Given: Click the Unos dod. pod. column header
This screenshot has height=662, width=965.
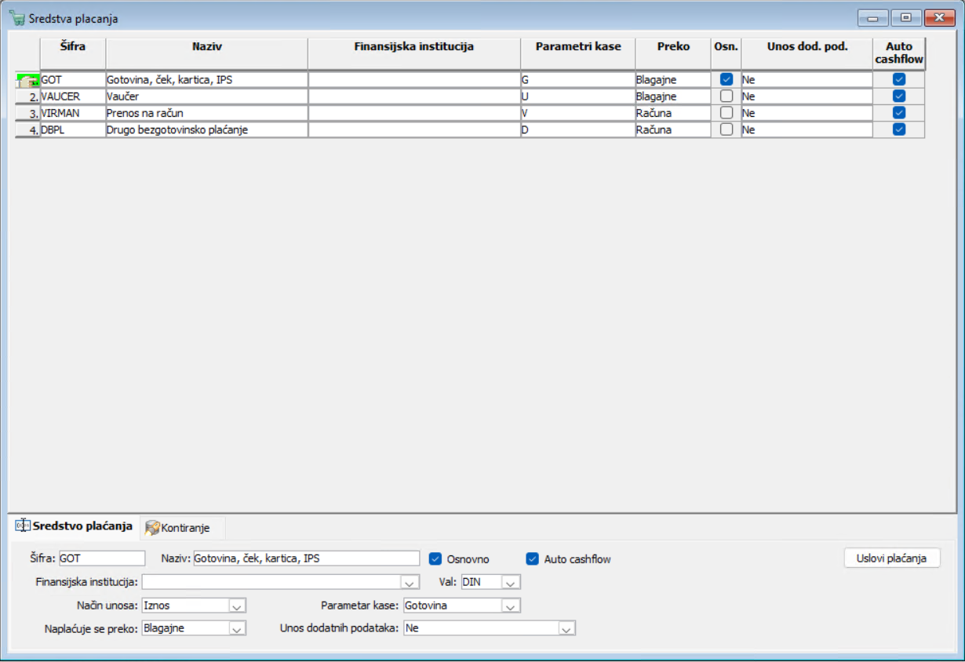Looking at the screenshot, I should [x=807, y=53].
